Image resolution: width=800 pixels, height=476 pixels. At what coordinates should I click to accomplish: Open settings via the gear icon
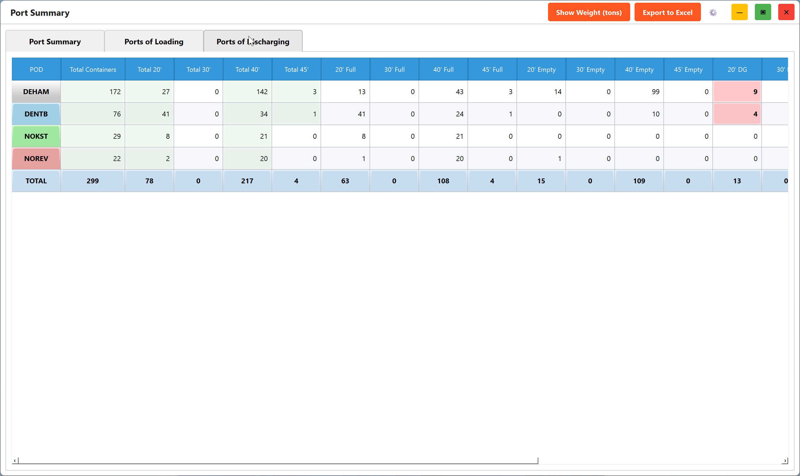[x=713, y=13]
